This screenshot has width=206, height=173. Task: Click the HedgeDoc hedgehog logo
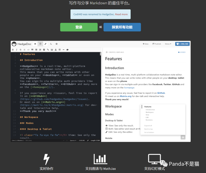pyautogui.click(x=14, y=44)
